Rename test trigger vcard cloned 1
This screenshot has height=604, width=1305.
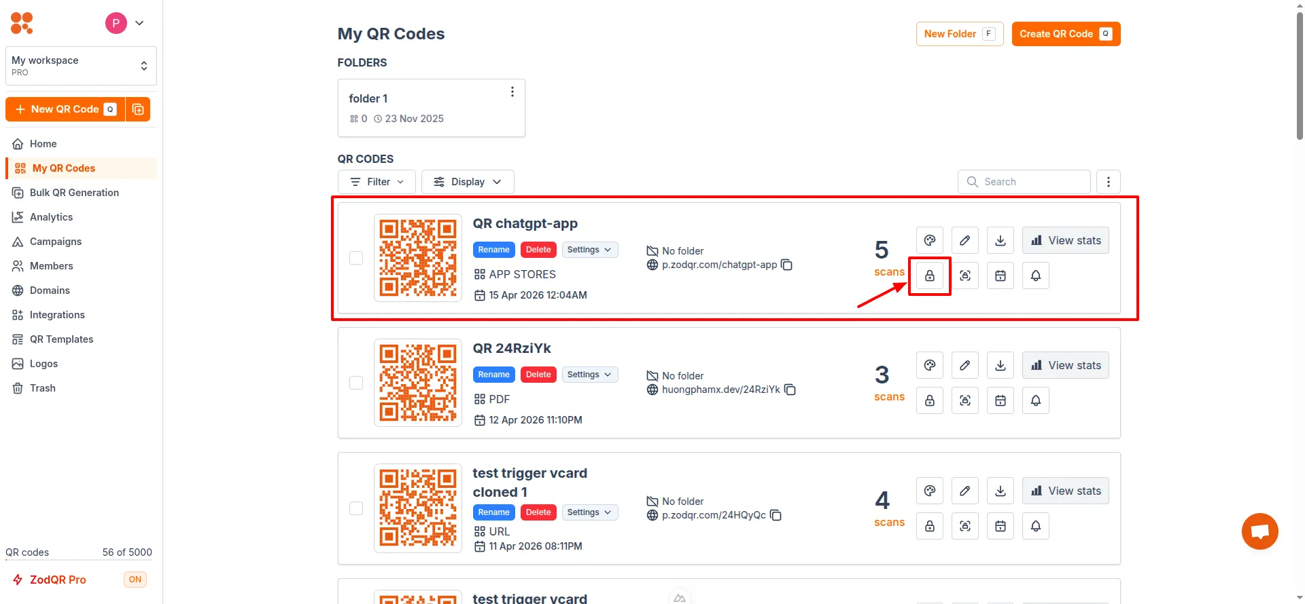493,512
